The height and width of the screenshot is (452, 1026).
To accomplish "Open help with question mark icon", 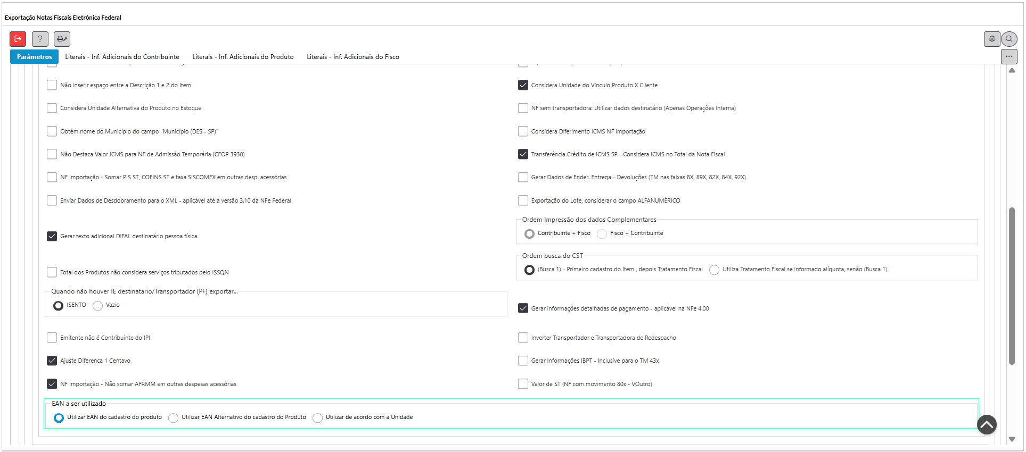I will [x=40, y=39].
